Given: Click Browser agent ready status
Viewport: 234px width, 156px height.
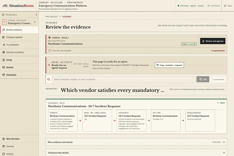Looking at the screenshot, I should click(199, 6).
